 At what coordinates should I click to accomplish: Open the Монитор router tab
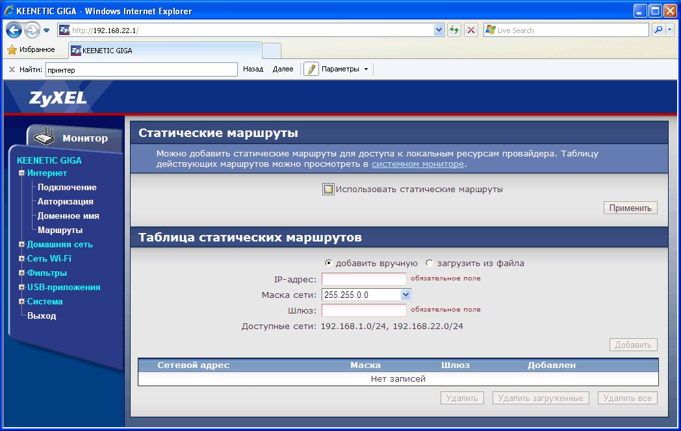coord(75,138)
